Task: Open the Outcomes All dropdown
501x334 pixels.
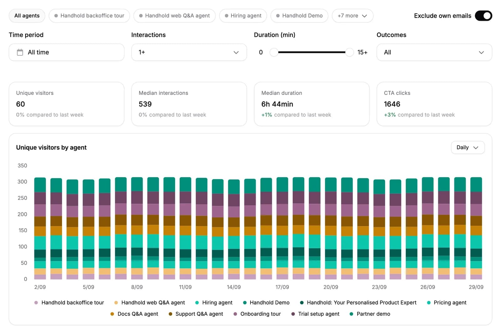Action: [x=434, y=52]
